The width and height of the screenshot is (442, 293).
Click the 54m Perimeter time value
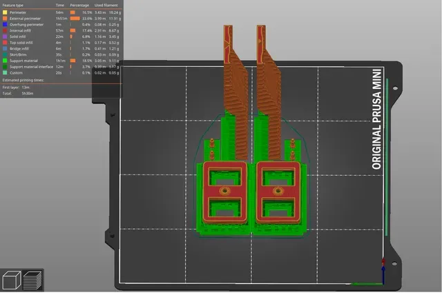[x=59, y=12]
